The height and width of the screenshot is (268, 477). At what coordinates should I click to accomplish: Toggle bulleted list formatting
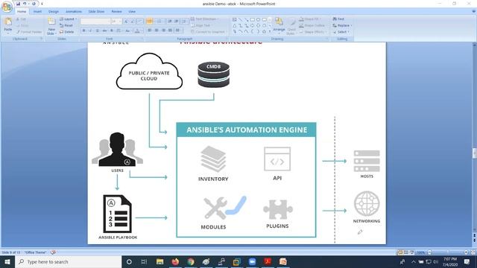(150, 21)
